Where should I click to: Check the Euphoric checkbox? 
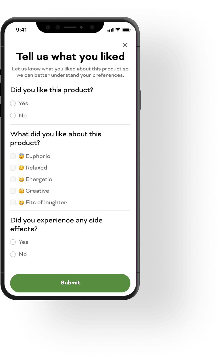[13, 156]
